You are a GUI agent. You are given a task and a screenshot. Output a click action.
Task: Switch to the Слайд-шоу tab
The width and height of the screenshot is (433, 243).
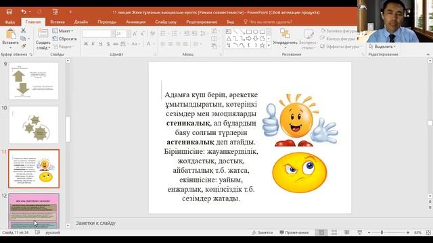click(166, 22)
